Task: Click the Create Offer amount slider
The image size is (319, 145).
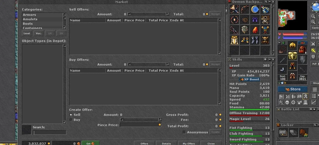Action: tap(141, 119)
